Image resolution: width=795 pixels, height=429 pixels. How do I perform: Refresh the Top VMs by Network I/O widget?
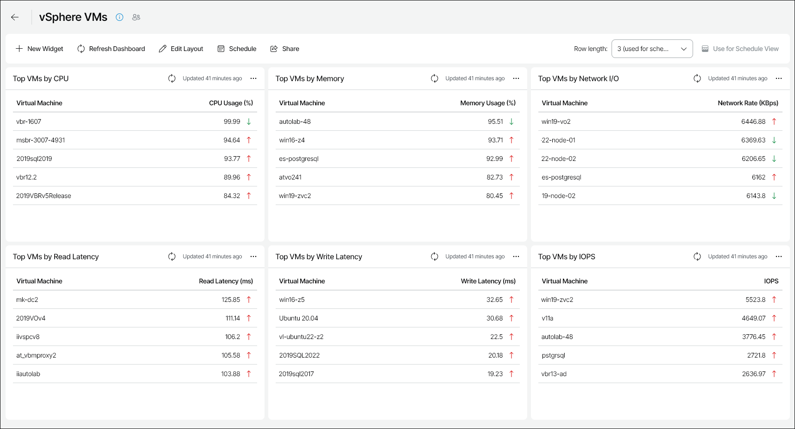click(697, 78)
